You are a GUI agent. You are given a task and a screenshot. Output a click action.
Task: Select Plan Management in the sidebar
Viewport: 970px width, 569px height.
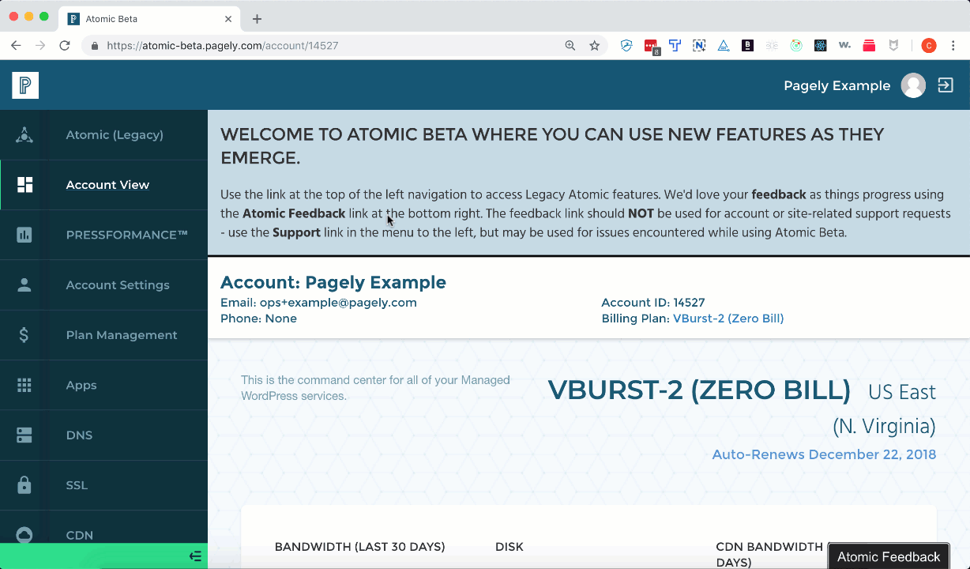click(x=122, y=335)
